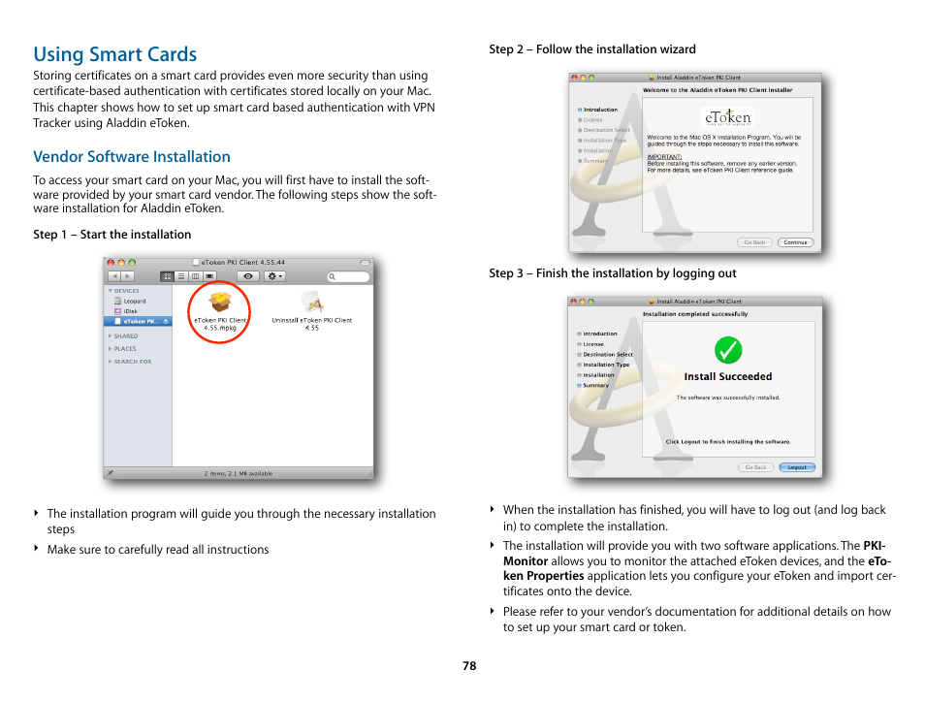Click the Finder window title proxy icon
Viewport: 925px width, 702px height.
click(196, 263)
